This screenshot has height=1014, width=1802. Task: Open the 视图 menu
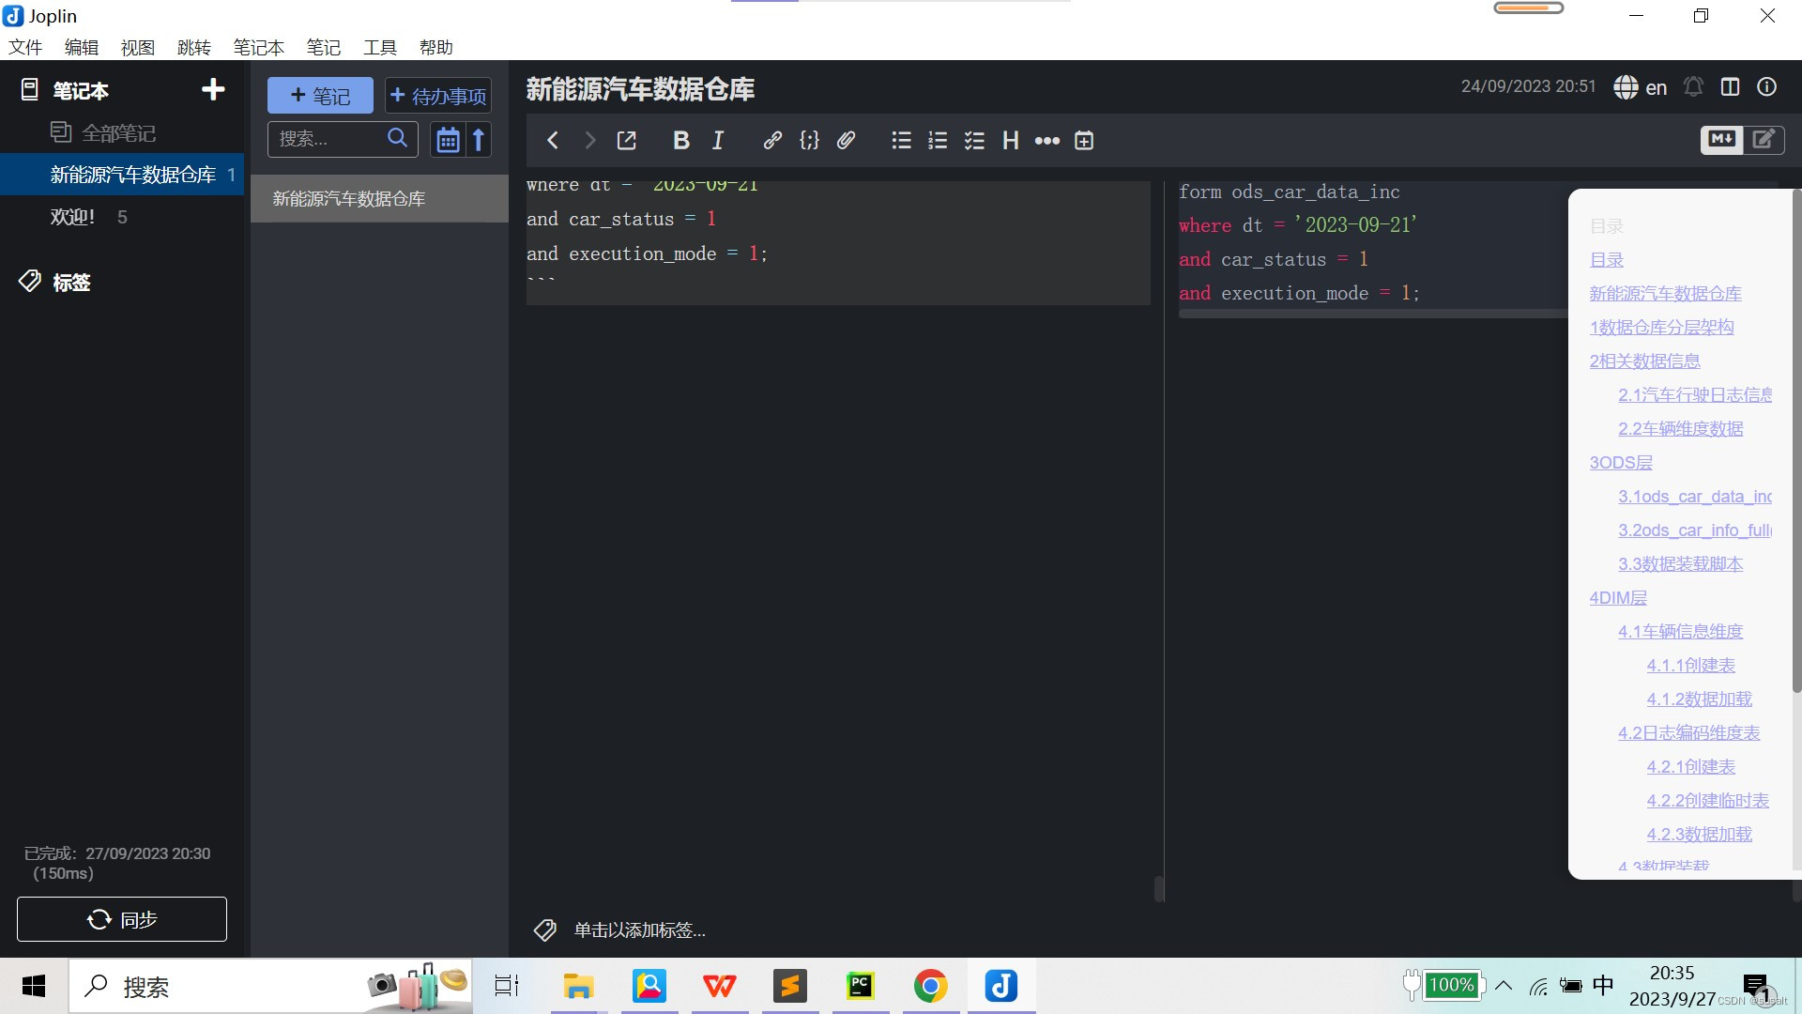tap(137, 47)
